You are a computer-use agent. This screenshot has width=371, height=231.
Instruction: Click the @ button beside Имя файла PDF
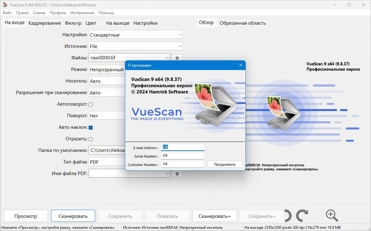coord(177,173)
